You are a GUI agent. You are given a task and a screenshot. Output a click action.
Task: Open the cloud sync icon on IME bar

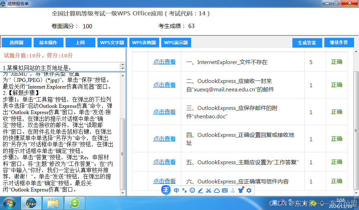217,190
